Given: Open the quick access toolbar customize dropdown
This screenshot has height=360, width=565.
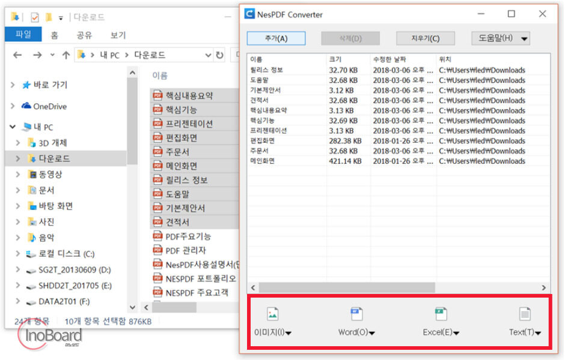Looking at the screenshot, I should (61, 17).
